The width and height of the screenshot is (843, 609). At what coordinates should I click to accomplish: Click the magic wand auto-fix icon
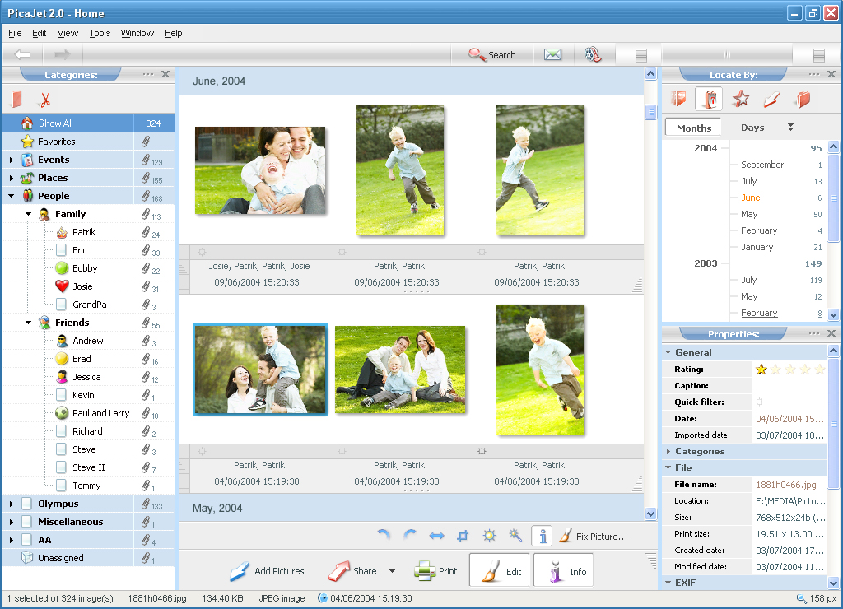tap(515, 536)
